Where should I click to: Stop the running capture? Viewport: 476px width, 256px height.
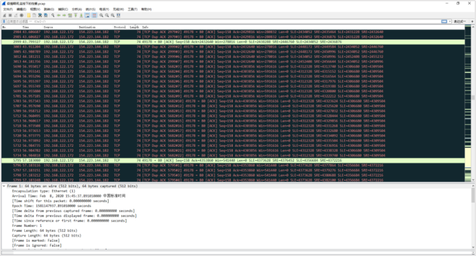(x=10, y=15)
